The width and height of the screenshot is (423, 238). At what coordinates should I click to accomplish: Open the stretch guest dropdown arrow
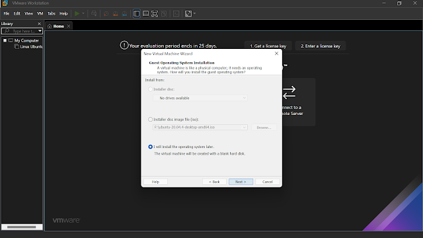click(194, 13)
